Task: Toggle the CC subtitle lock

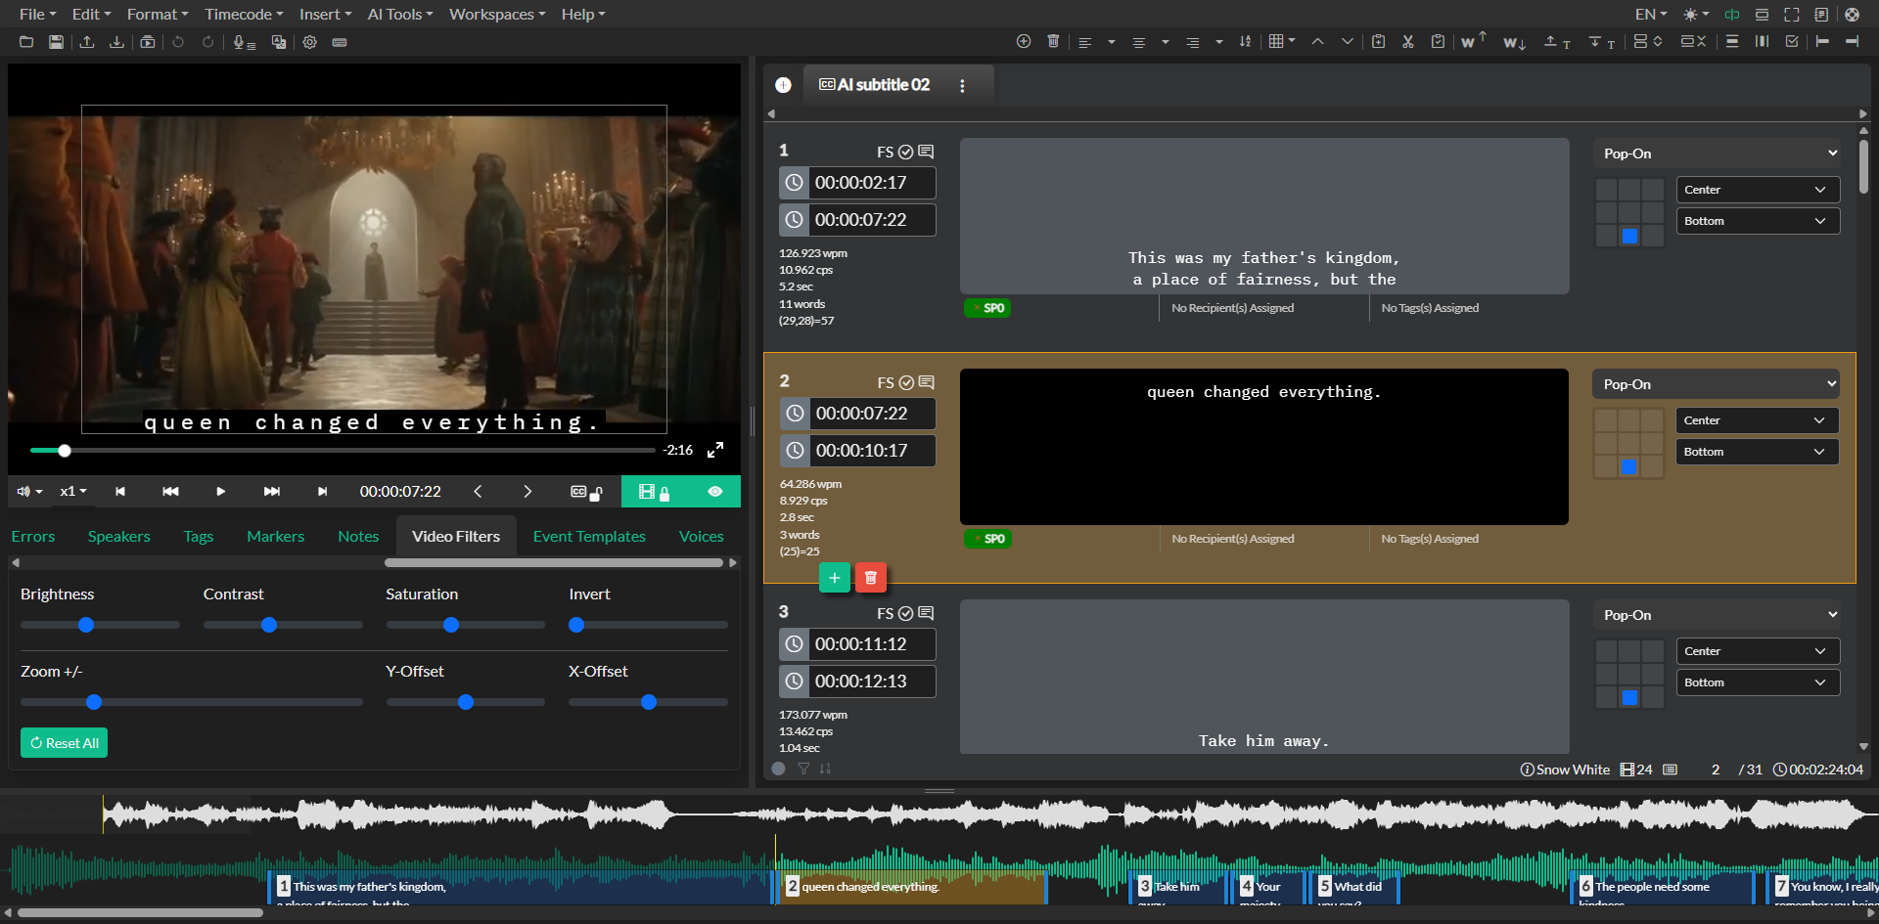Action: pos(586,492)
